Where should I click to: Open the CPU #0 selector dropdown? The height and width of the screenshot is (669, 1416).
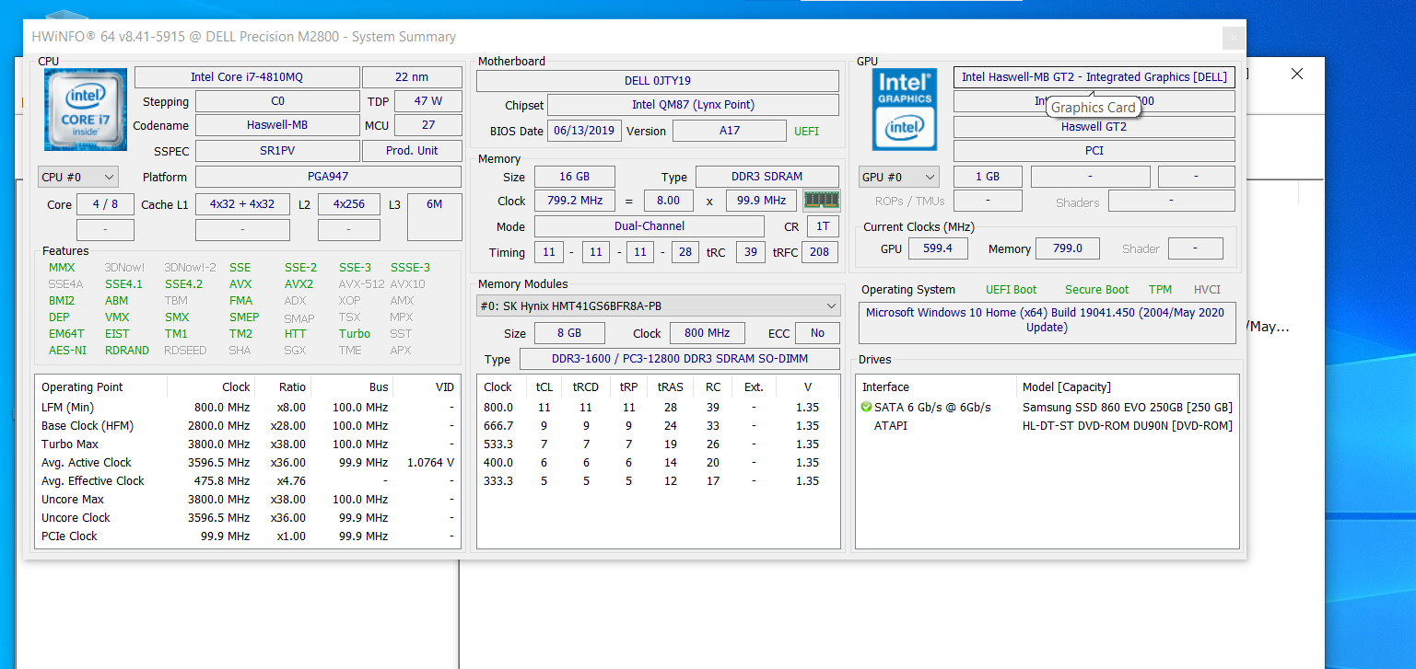[78, 177]
